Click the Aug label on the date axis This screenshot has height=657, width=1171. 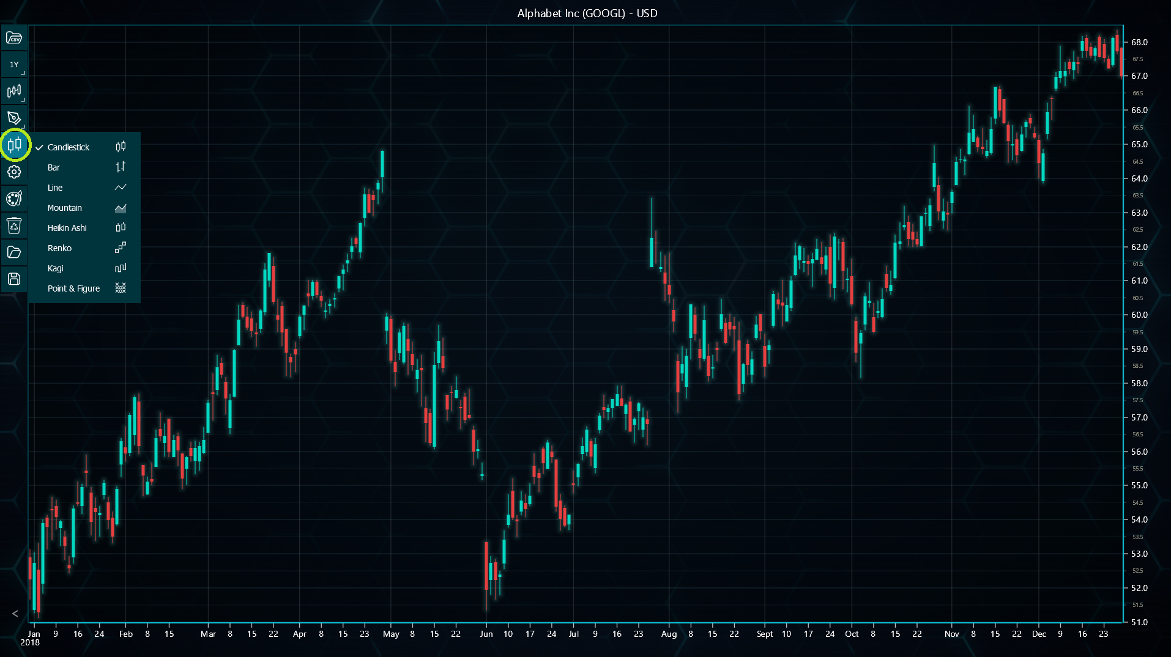point(669,634)
